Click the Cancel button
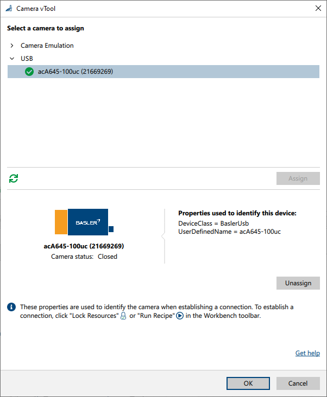This screenshot has width=327, height=397. [x=298, y=383]
